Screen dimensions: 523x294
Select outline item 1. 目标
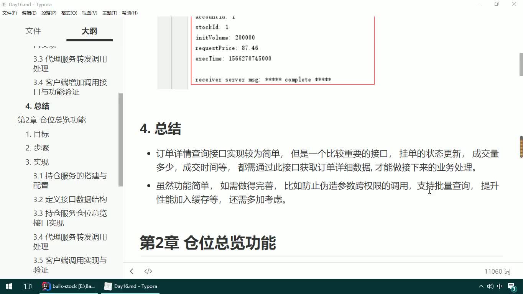[x=37, y=134]
